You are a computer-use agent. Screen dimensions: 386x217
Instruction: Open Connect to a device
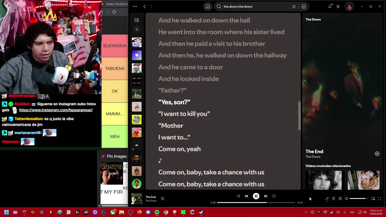tap(340, 199)
